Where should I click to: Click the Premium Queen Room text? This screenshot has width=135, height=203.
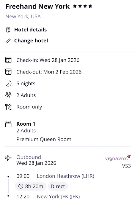click(x=44, y=139)
